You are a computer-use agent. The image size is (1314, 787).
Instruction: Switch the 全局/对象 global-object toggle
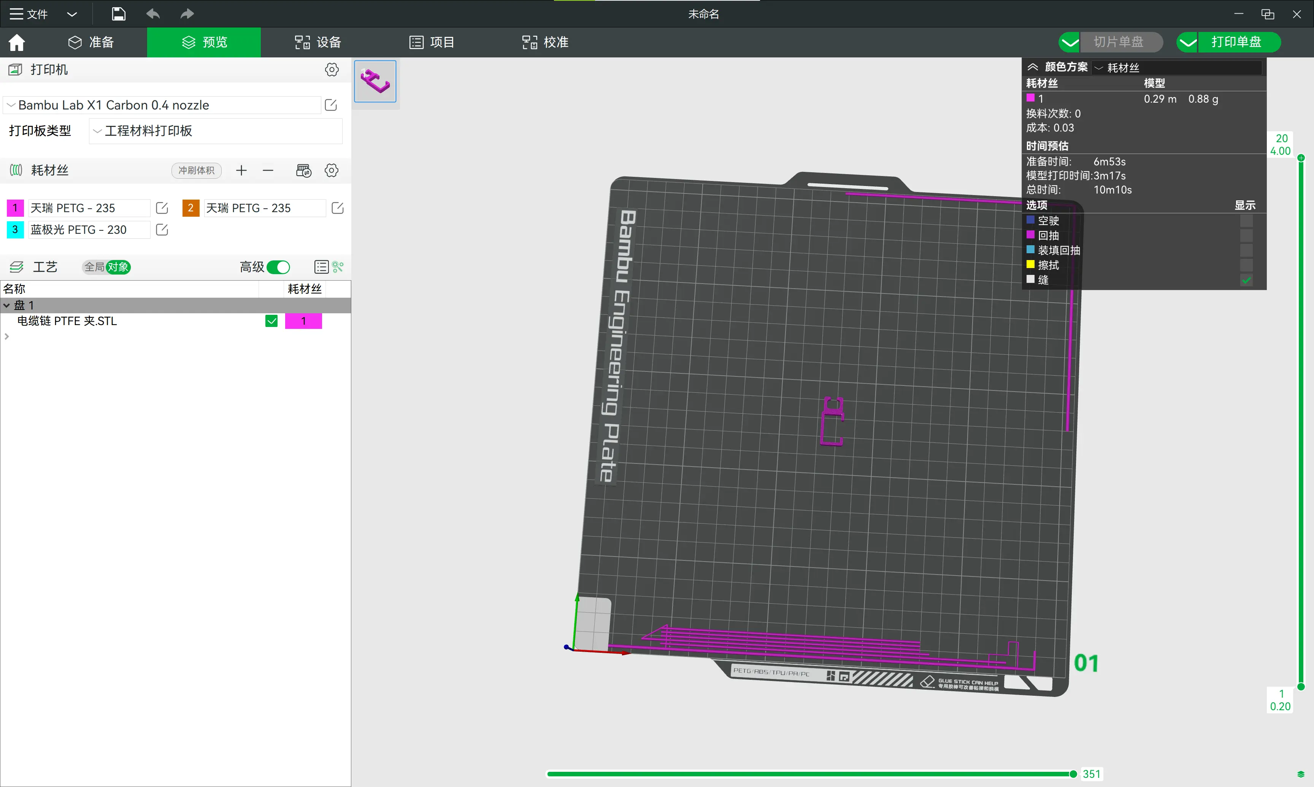pos(106,267)
